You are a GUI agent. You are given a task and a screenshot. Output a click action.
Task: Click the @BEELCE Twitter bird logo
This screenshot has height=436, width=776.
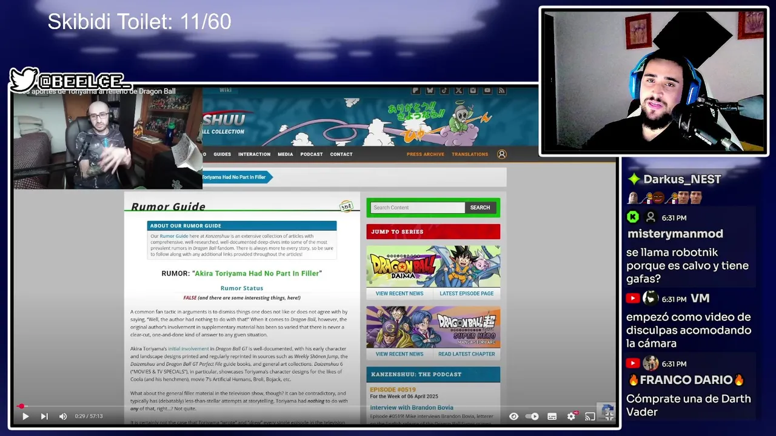coord(24,79)
